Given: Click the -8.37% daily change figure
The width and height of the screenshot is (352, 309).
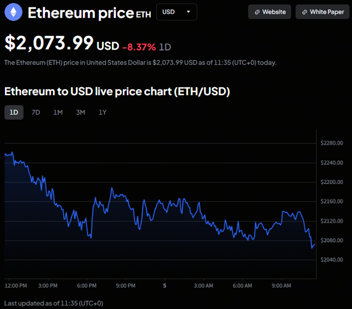Looking at the screenshot, I should [139, 47].
